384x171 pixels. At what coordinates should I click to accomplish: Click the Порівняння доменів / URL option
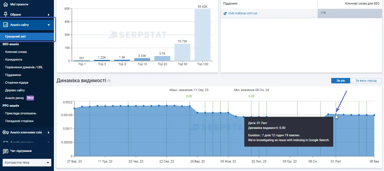click(x=24, y=67)
